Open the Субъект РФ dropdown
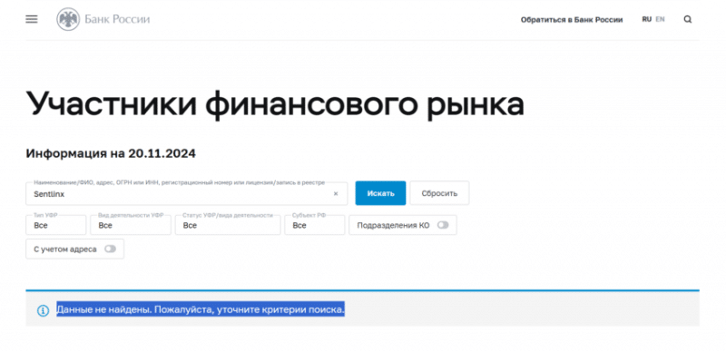Screen dimensions: 726x352 [x=315, y=225]
